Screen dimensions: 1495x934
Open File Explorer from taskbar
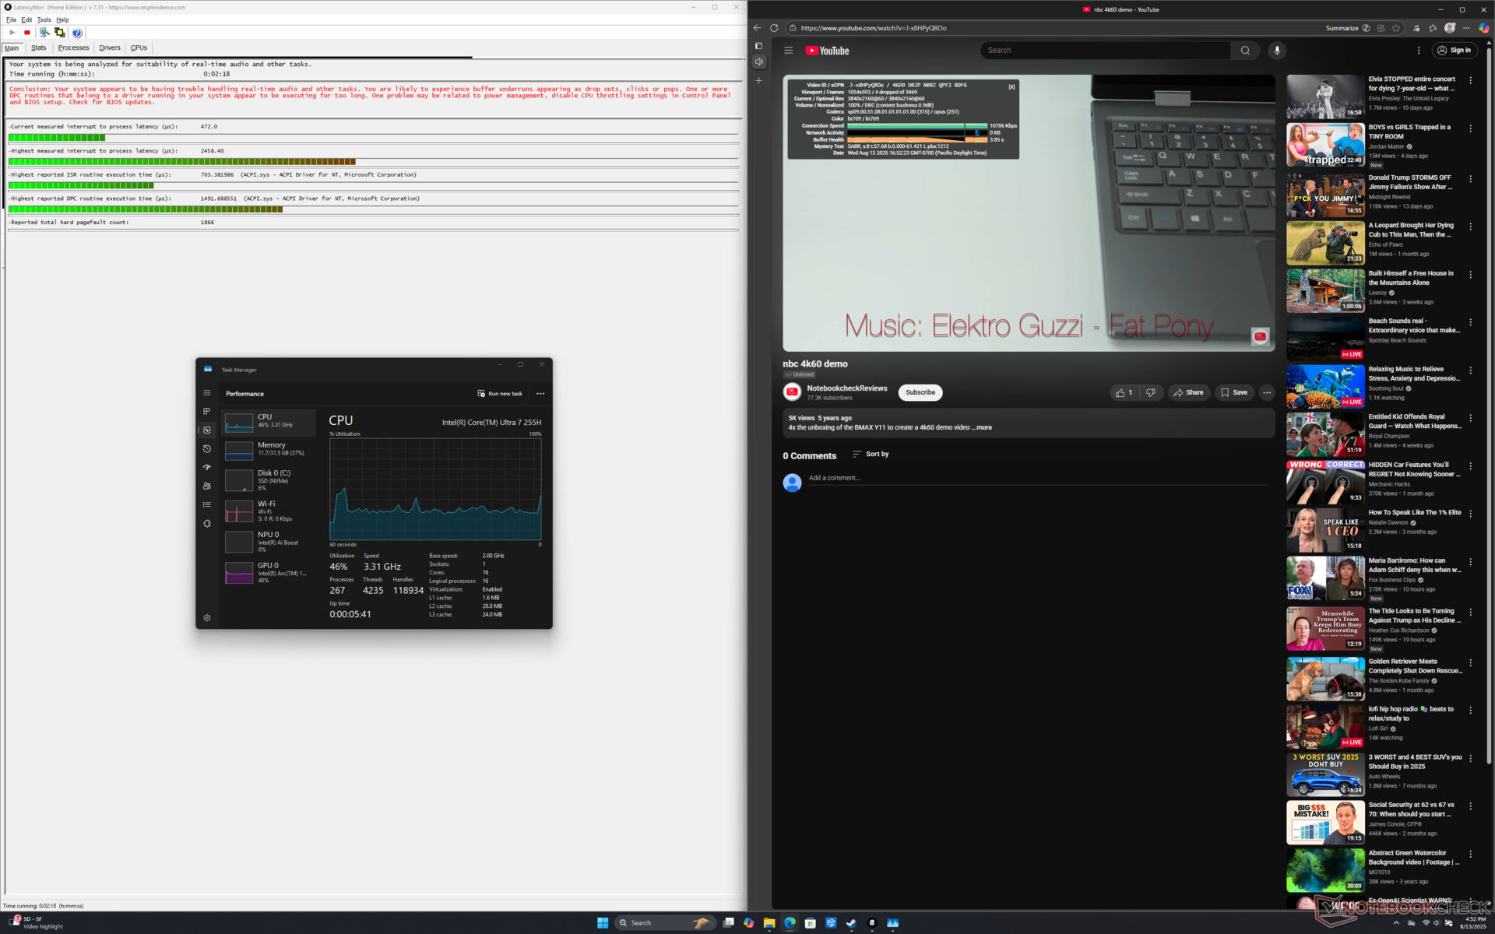[769, 922]
